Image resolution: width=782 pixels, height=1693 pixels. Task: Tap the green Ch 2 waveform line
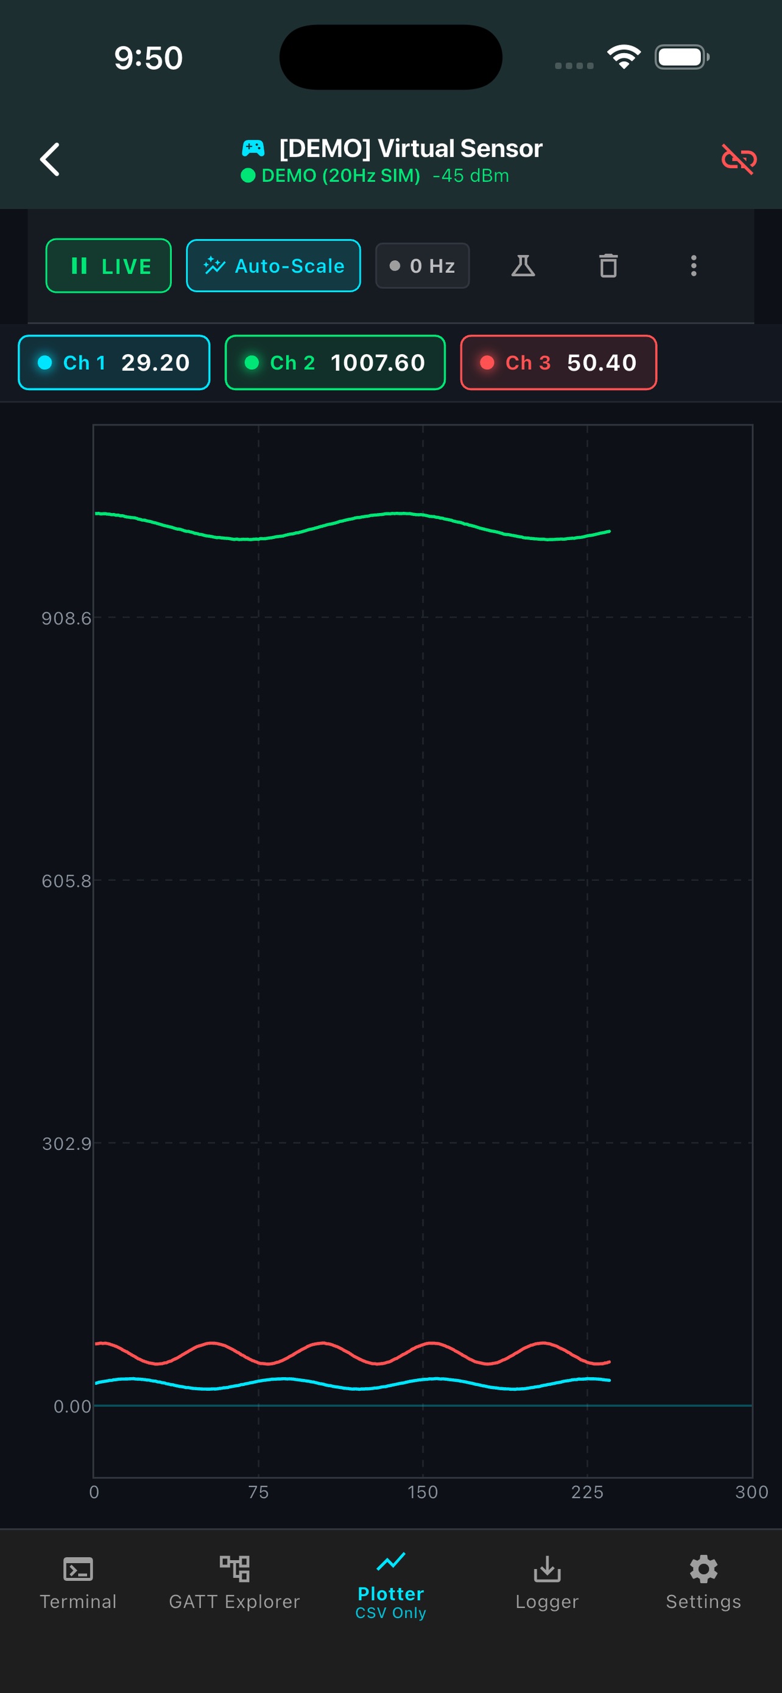353,526
